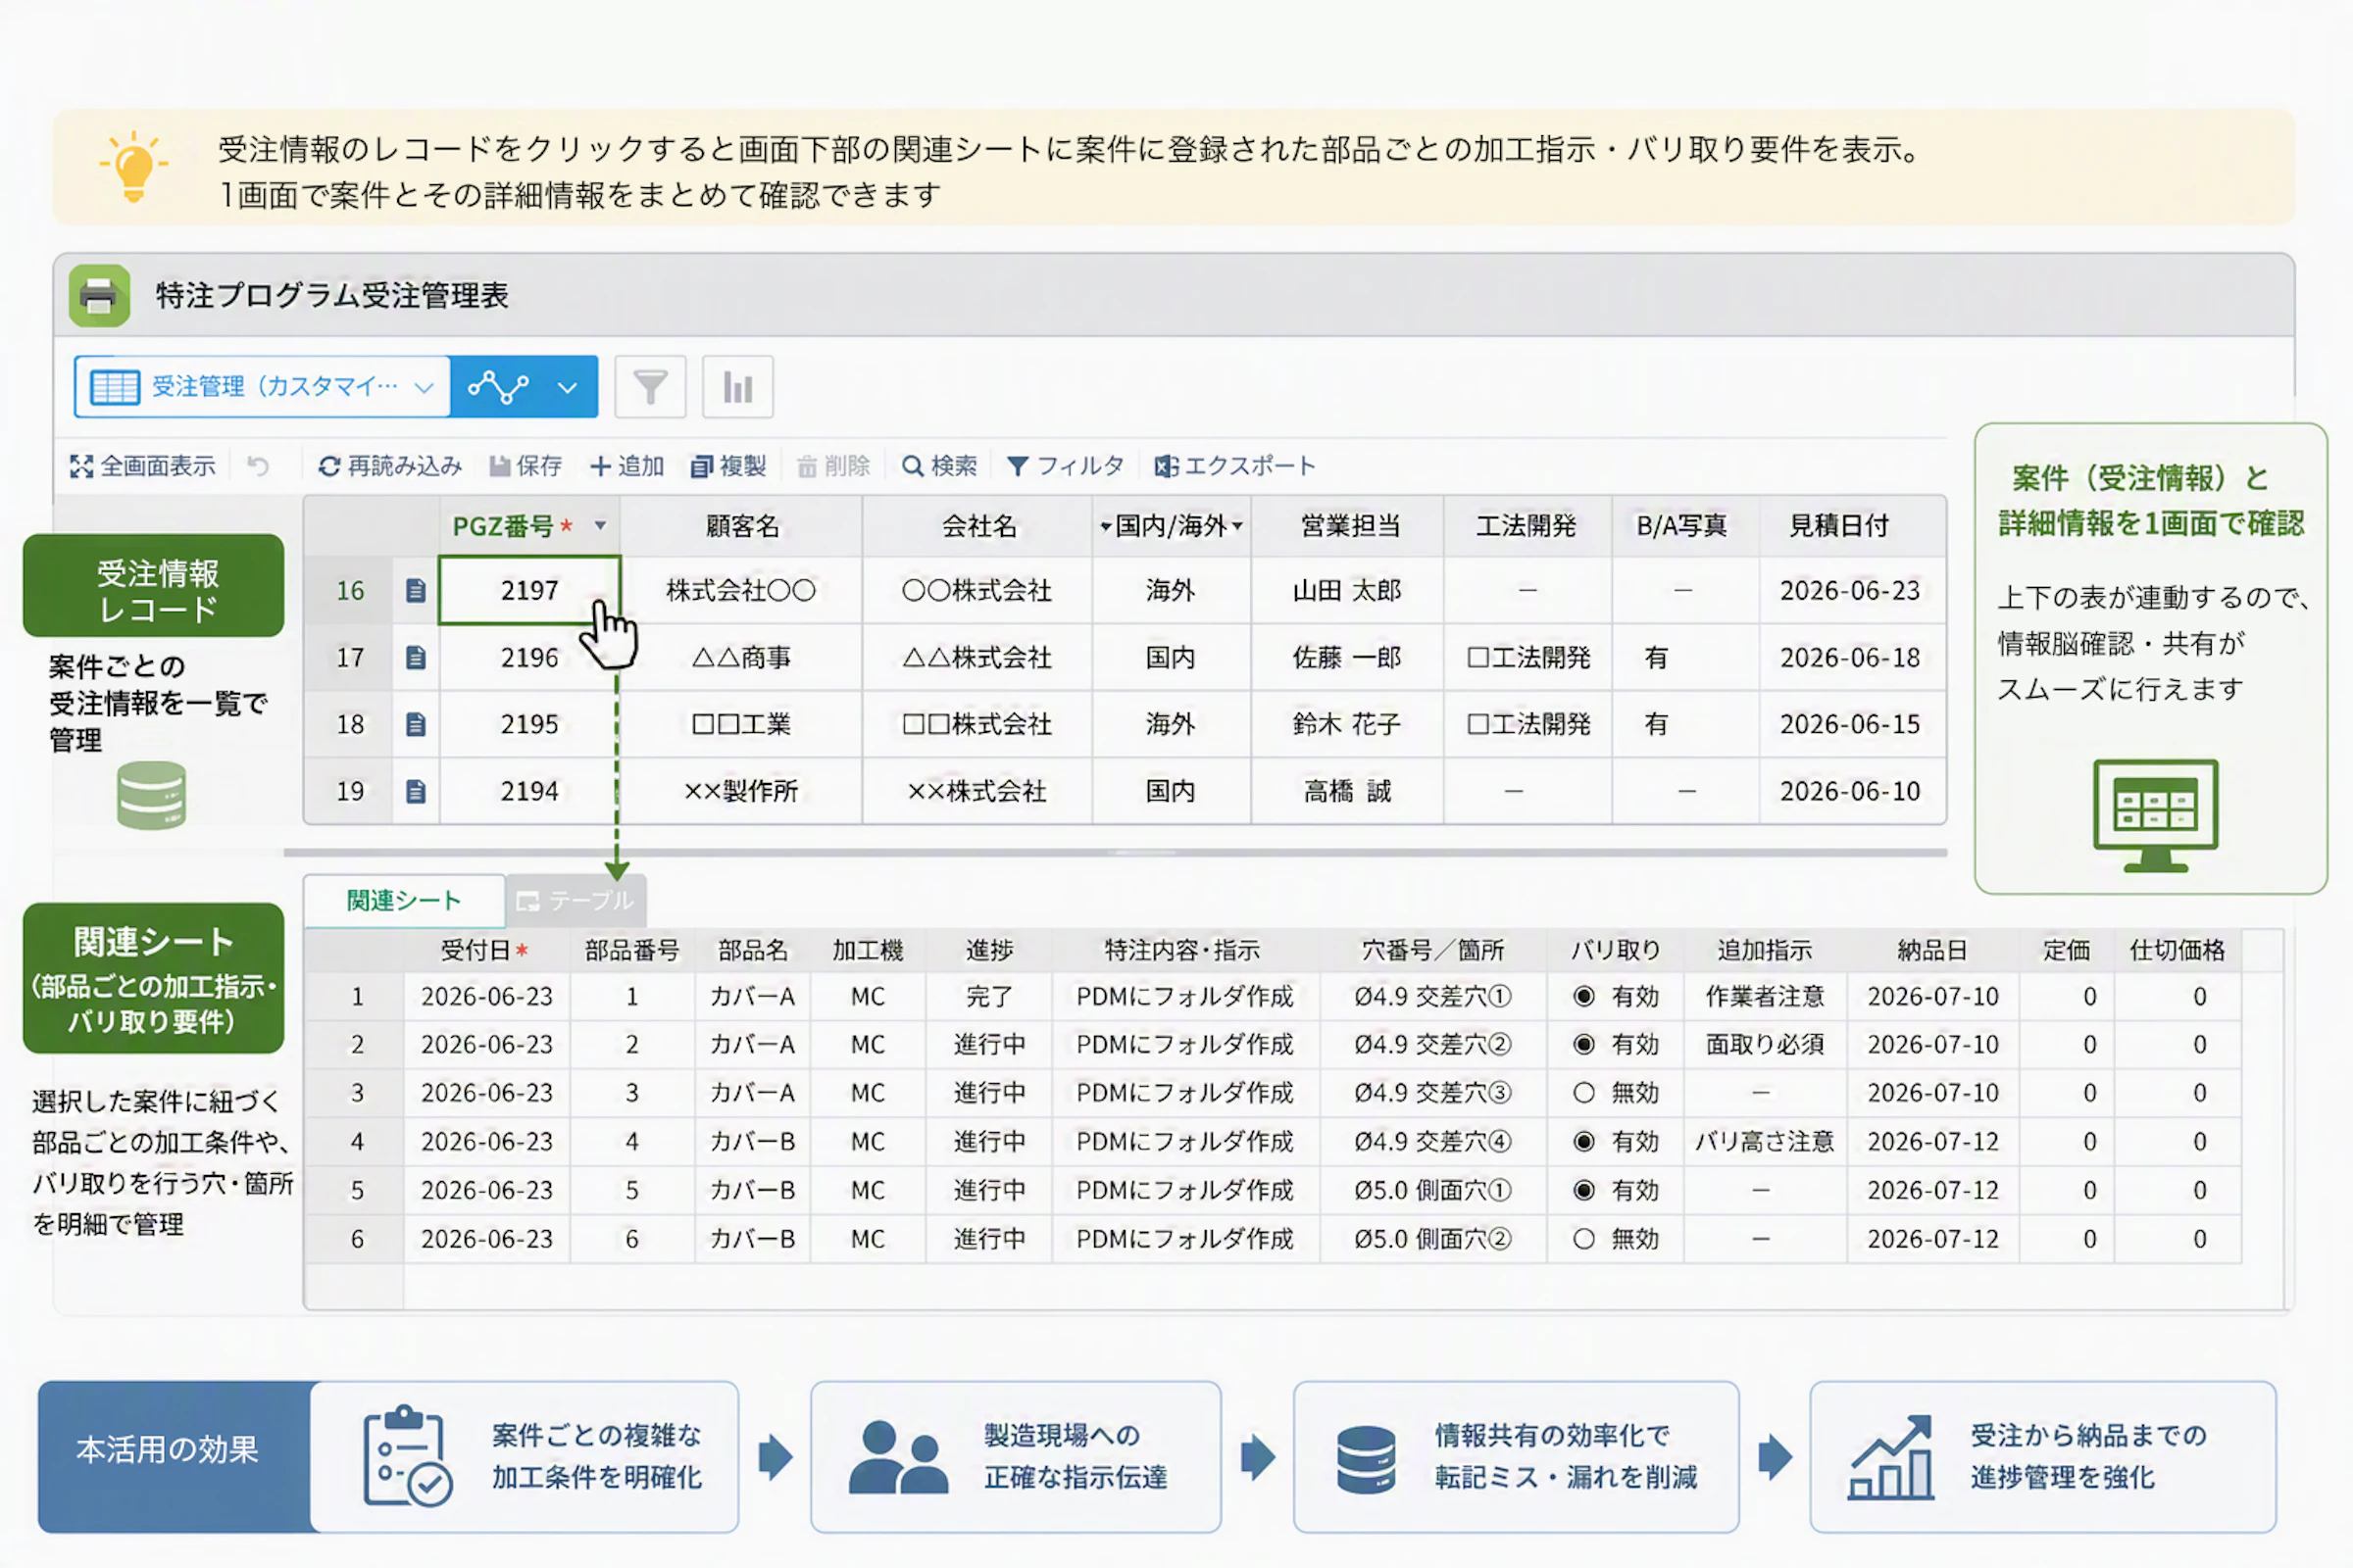Click the green printer app icon
Image resolution: width=2353 pixels, height=1568 pixels.
click(99, 296)
